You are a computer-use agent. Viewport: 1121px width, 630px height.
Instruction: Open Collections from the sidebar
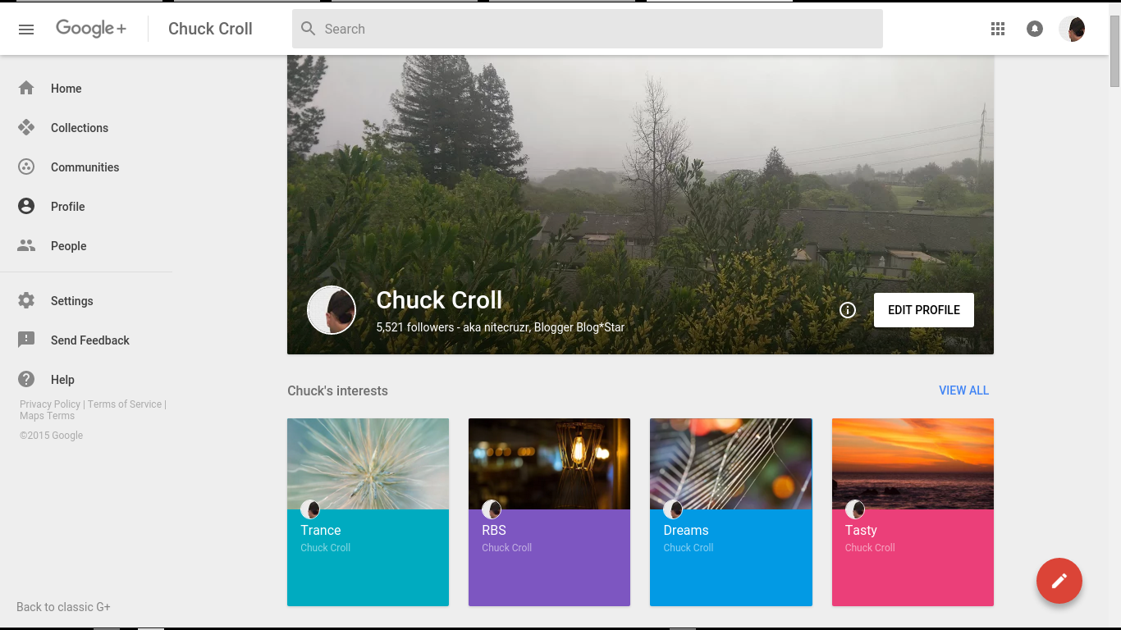pyautogui.click(x=79, y=127)
